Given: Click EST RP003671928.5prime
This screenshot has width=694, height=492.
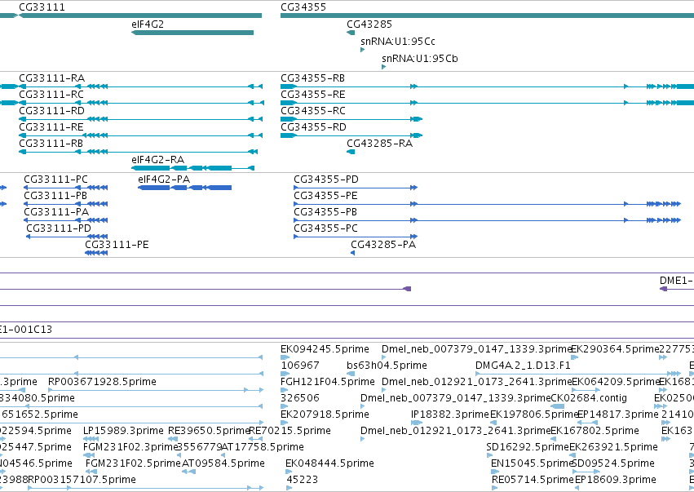Looking at the screenshot, I should point(102,382).
